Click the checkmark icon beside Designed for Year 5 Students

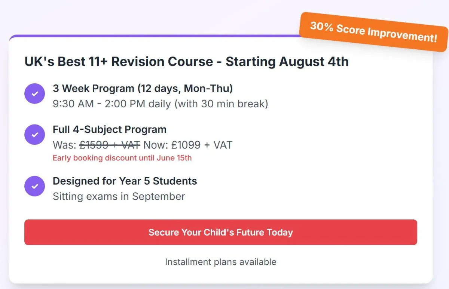click(35, 186)
